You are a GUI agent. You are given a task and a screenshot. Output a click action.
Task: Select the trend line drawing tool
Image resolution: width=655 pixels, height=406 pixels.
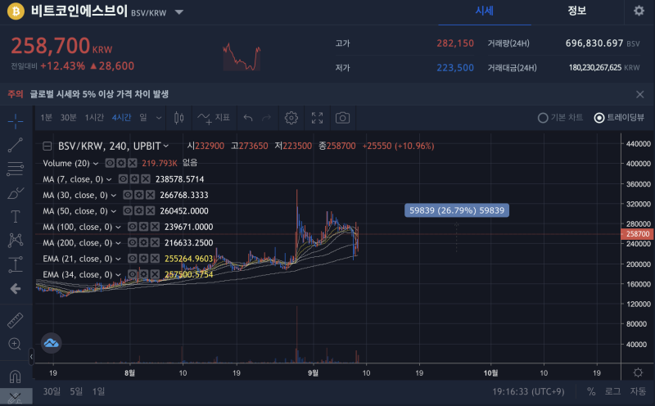point(16,145)
